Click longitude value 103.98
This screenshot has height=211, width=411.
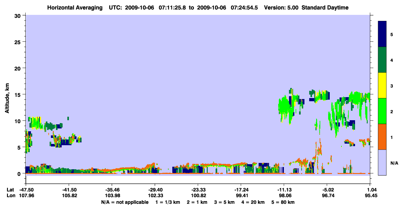(112, 196)
